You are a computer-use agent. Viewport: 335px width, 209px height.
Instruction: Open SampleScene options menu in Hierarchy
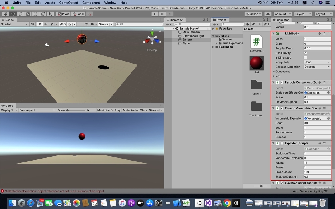point(208,28)
